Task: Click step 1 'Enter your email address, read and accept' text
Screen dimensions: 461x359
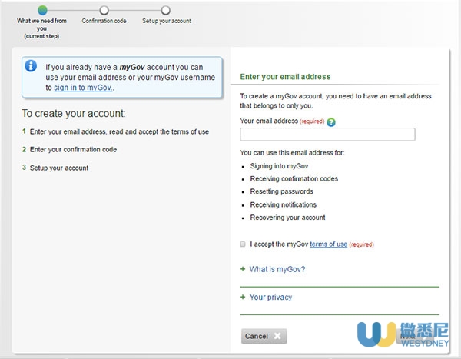Action: [119, 131]
